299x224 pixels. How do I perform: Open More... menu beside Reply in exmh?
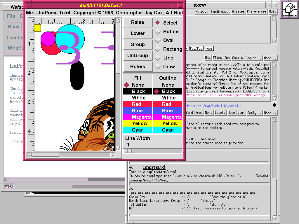270,113
